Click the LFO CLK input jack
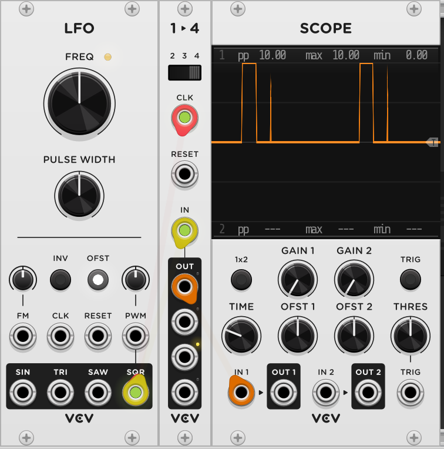The width and height of the screenshot is (444, 449). [x=60, y=336]
